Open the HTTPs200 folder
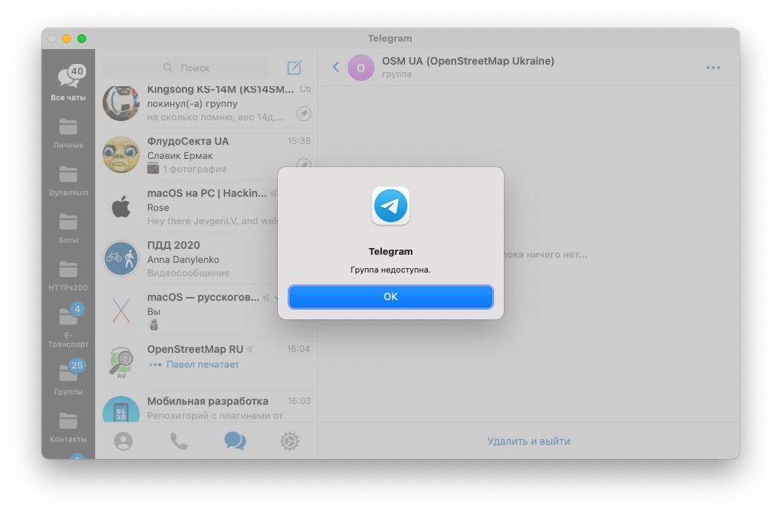The image size is (781, 514). point(68,276)
